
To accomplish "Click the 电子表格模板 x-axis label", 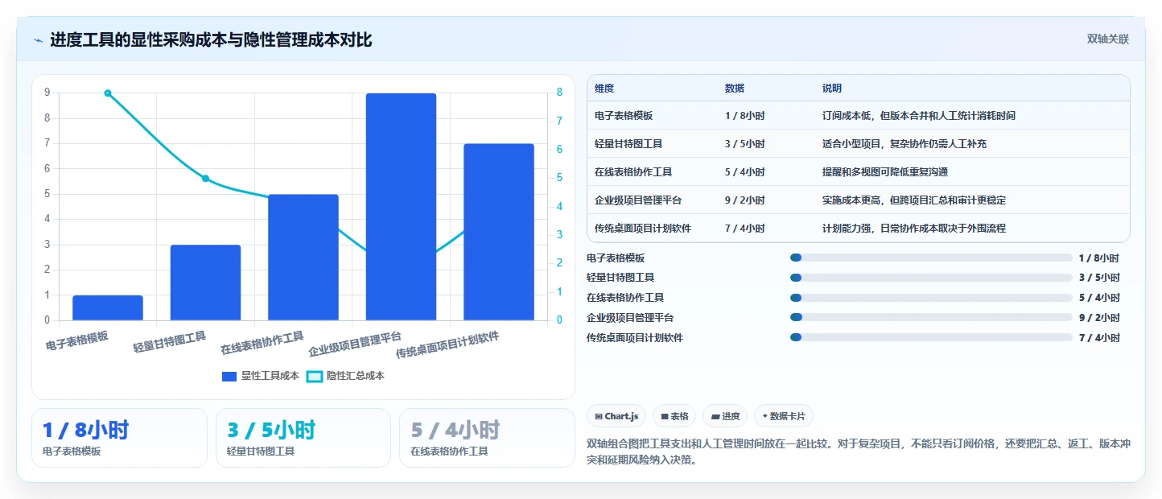I will [x=77, y=340].
